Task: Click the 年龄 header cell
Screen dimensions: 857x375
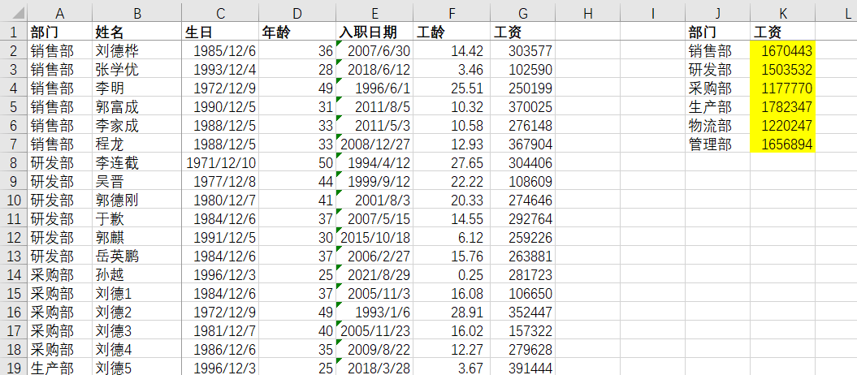Action: 297,32
